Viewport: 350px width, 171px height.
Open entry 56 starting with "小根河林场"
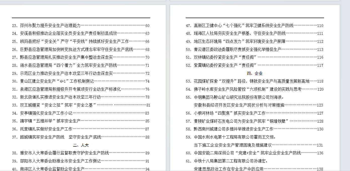(255, 113)
